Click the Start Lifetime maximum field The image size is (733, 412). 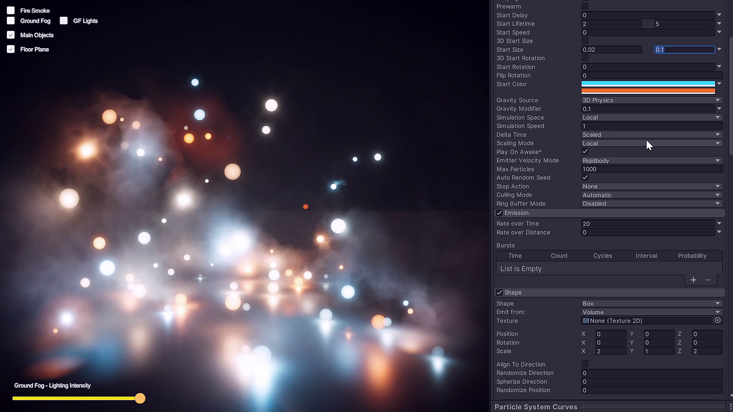pos(684,24)
